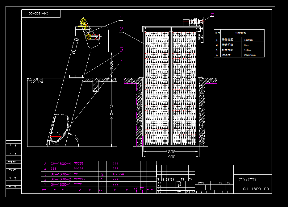Click GH-1800-2 in the parts list
Image resolution: width=288 pixels, height=207 pixels.
tap(61, 179)
